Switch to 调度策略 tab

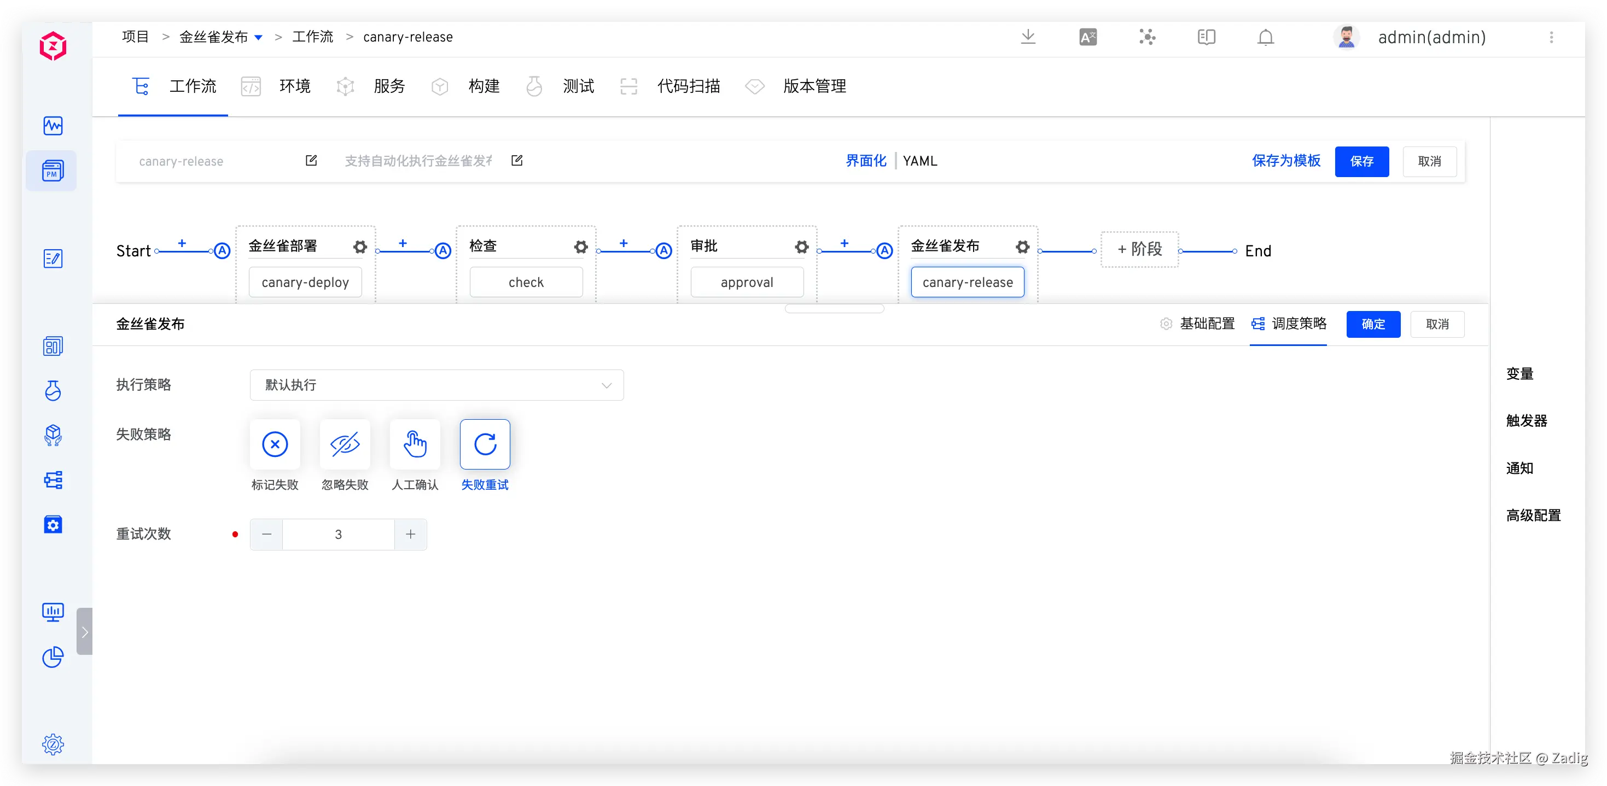[x=1289, y=324]
